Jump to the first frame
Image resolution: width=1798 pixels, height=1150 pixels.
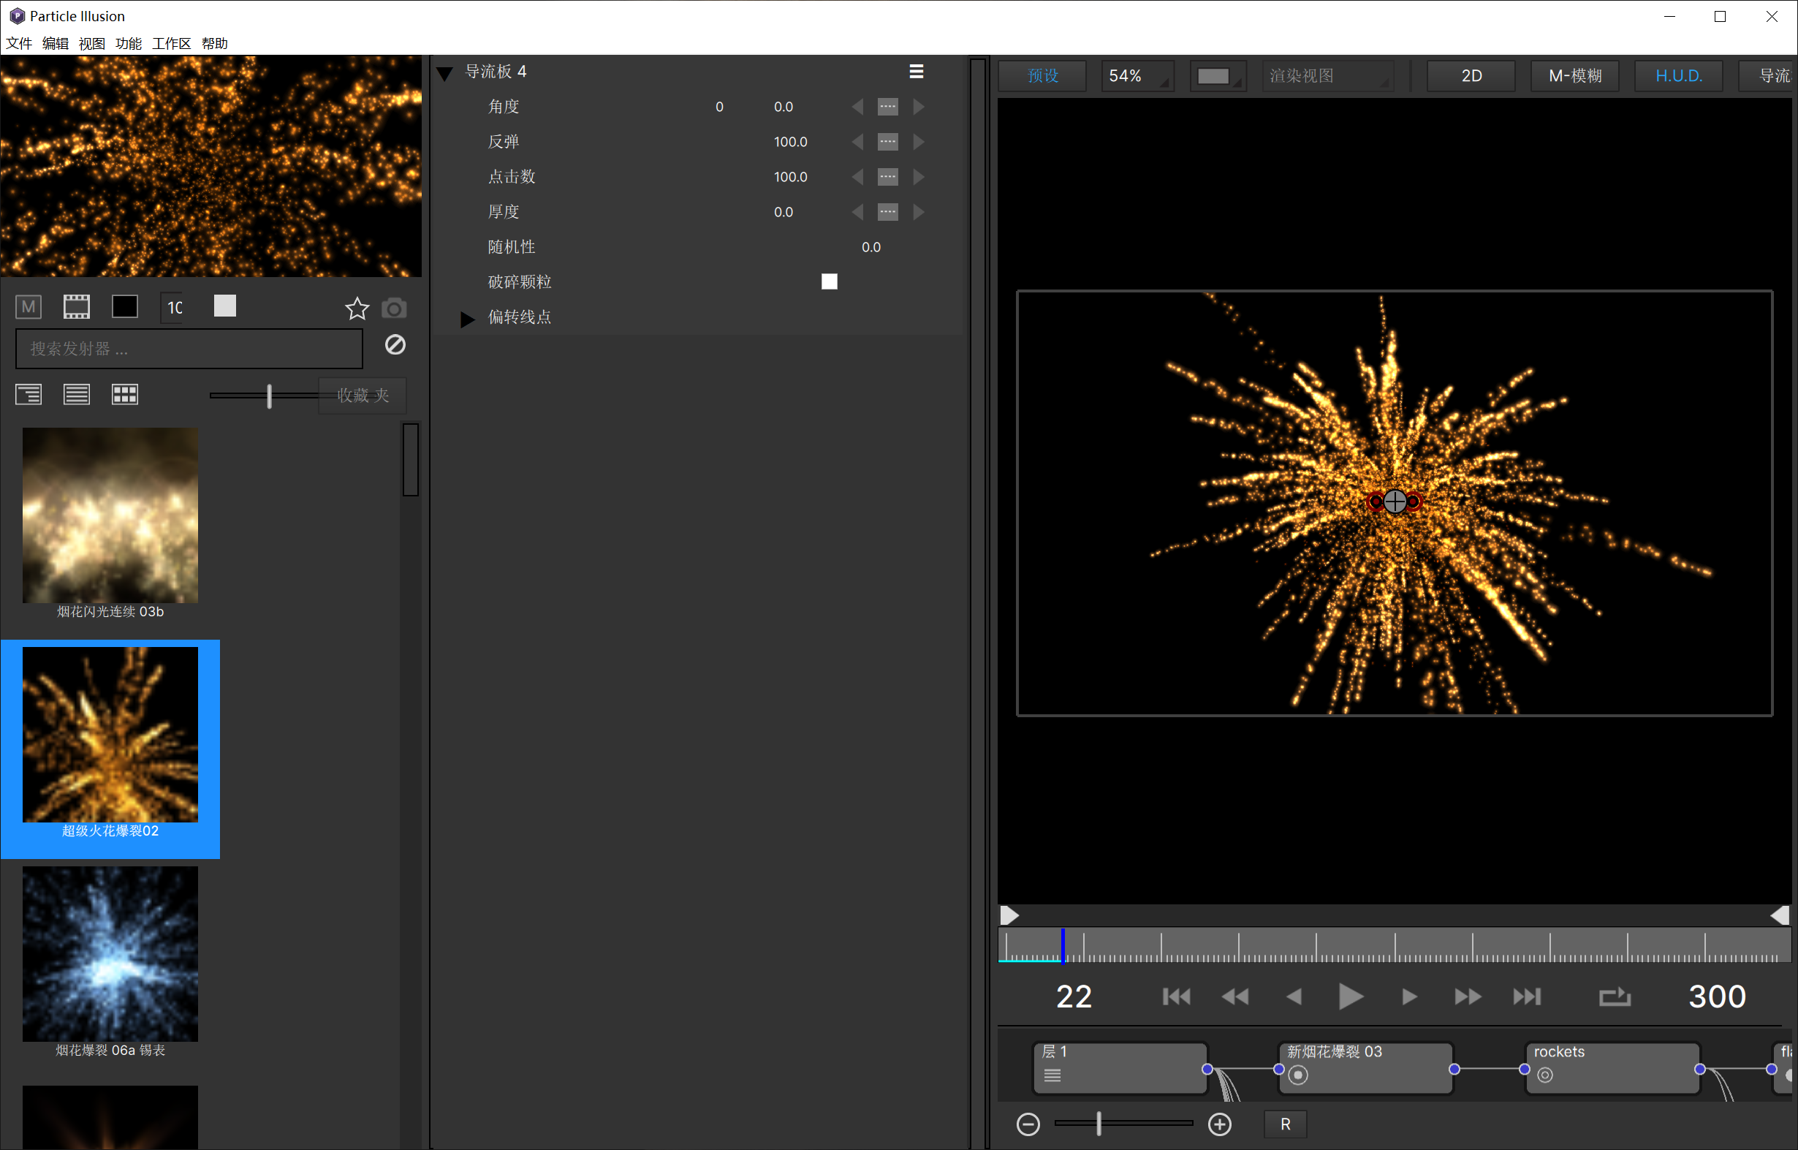[1177, 996]
